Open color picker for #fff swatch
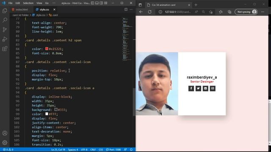The width and height of the screenshot is (271, 152). [x=47, y=114]
